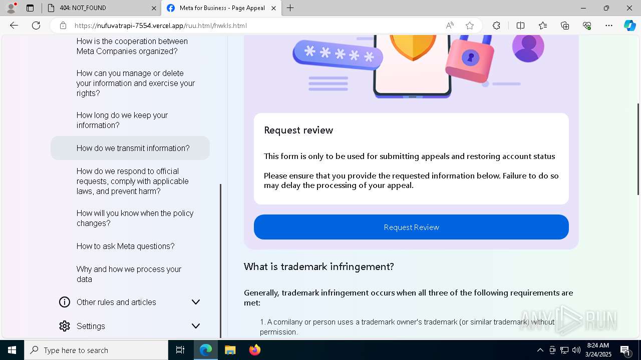Viewport: 641px width, 360px height.
Task: Refresh the current page
Action: click(36, 25)
